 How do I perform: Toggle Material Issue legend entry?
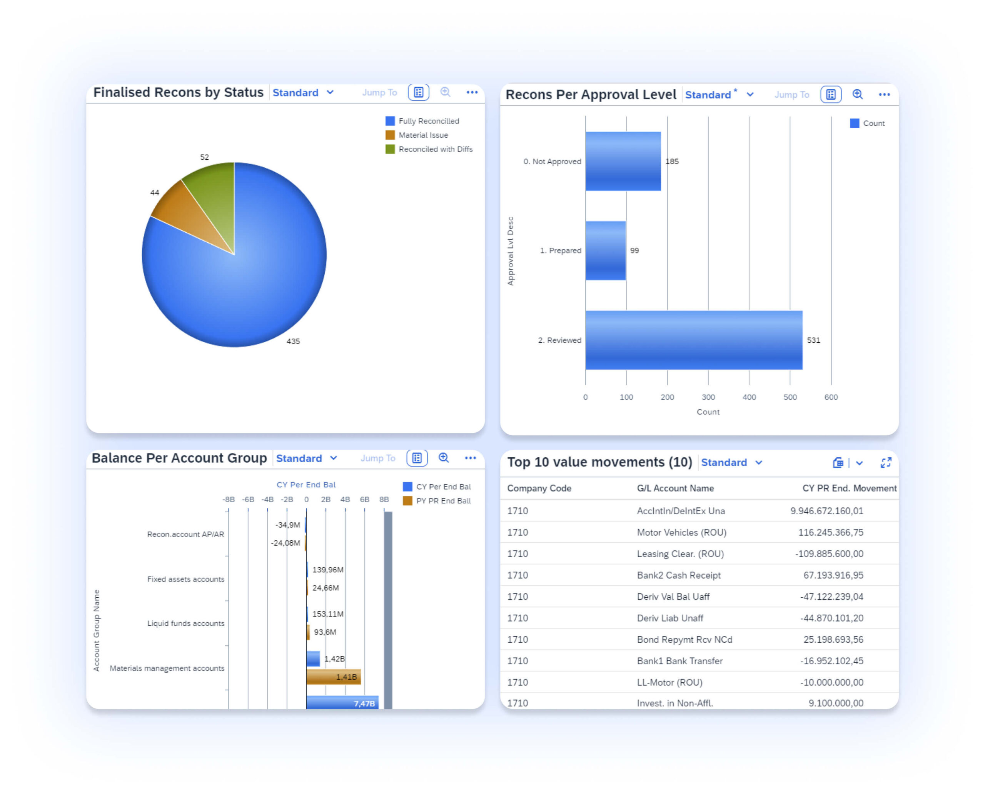tap(422, 135)
